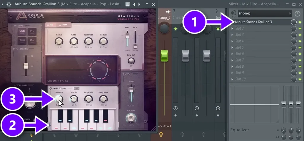Image resolution: width=304 pixels, height=141 pixels.
Task: Click the Auburn Sounds logo
Action: coord(30,16)
